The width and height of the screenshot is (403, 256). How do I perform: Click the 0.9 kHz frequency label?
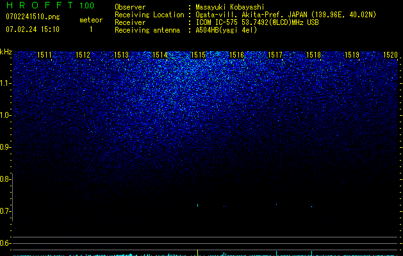tap(5, 147)
